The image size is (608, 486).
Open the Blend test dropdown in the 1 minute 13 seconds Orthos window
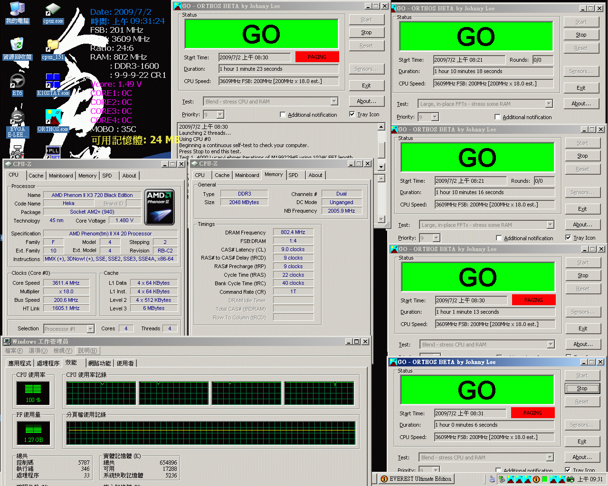pyautogui.click(x=551, y=345)
